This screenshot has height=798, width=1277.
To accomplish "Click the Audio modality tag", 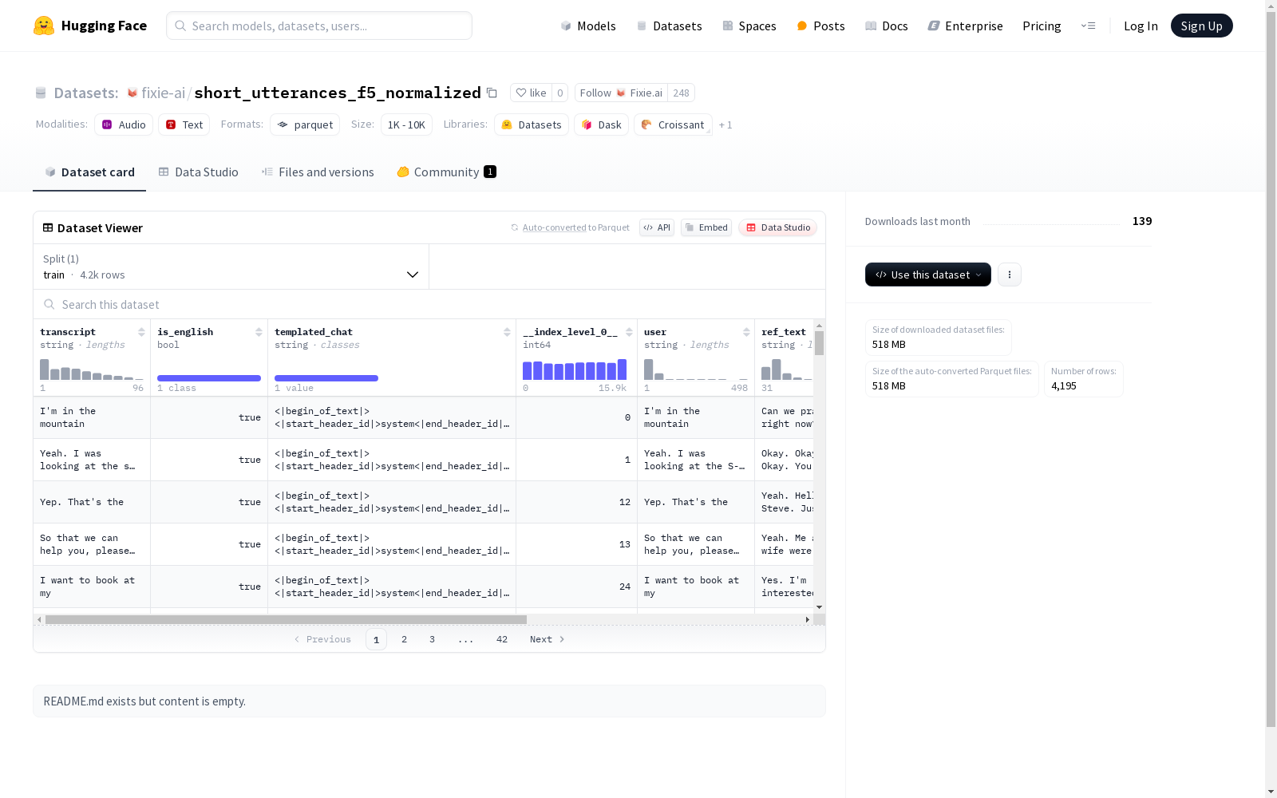I will pos(124,124).
